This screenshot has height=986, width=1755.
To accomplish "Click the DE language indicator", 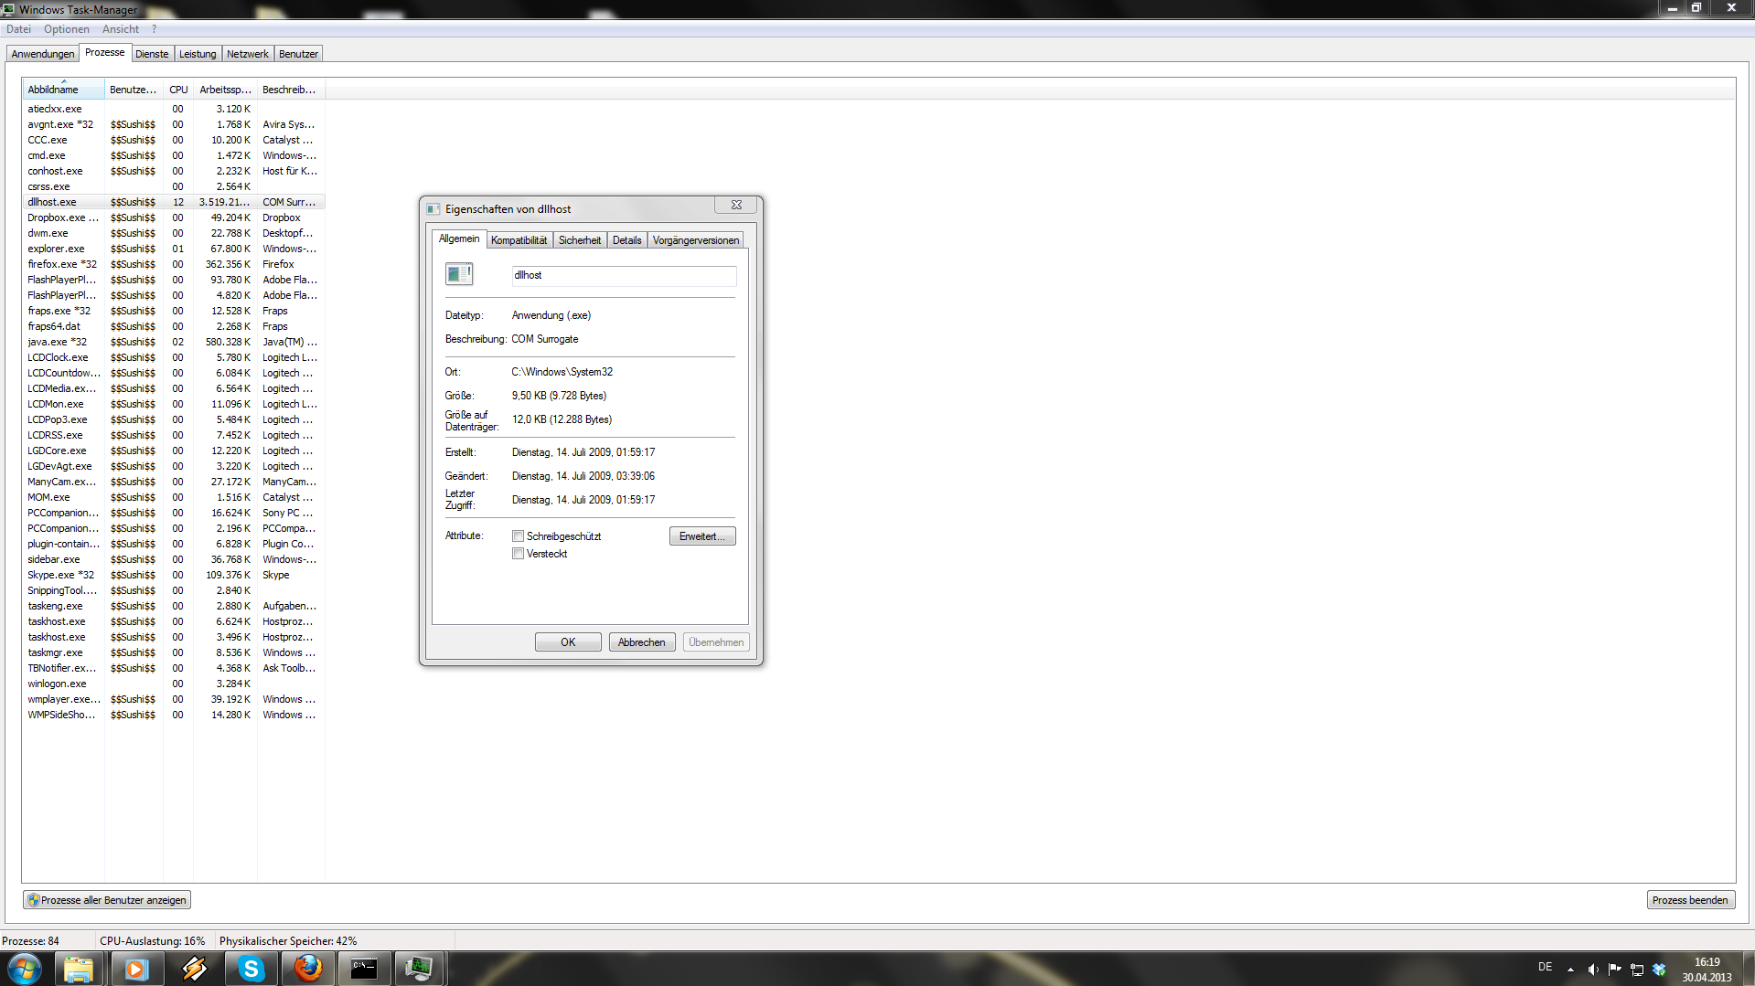I will coord(1545,967).
